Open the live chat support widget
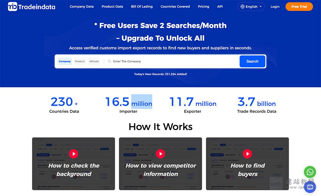 point(310,187)
